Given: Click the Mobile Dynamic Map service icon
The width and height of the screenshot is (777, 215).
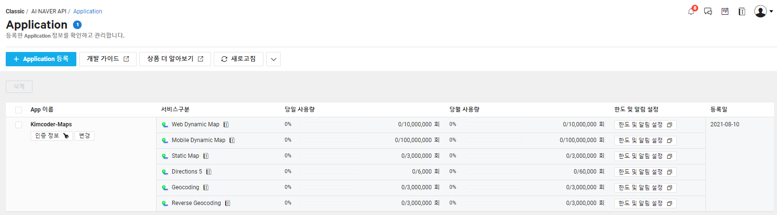Looking at the screenshot, I should pyautogui.click(x=165, y=141).
